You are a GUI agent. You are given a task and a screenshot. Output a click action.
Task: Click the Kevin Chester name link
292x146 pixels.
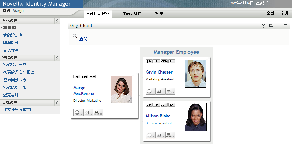(159, 72)
